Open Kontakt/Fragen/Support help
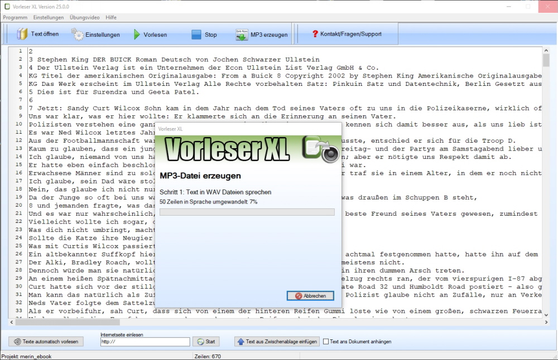558x360 pixels. click(x=347, y=34)
